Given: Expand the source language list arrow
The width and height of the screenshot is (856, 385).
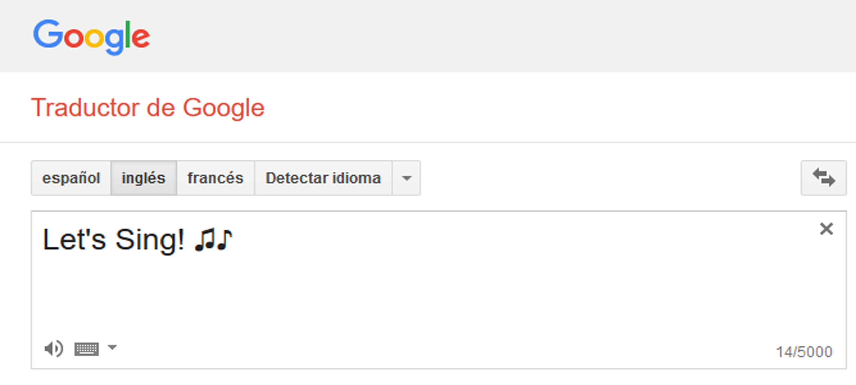Looking at the screenshot, I should 406,178.
